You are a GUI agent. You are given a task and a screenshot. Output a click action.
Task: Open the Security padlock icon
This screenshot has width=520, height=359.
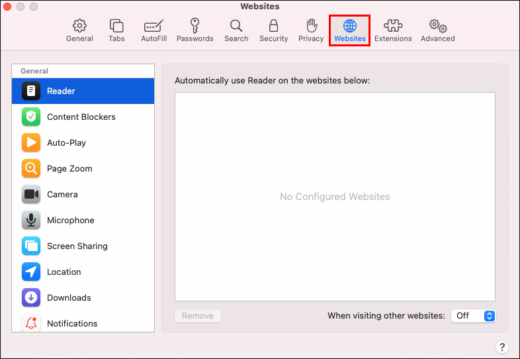[x=273, y=26]
